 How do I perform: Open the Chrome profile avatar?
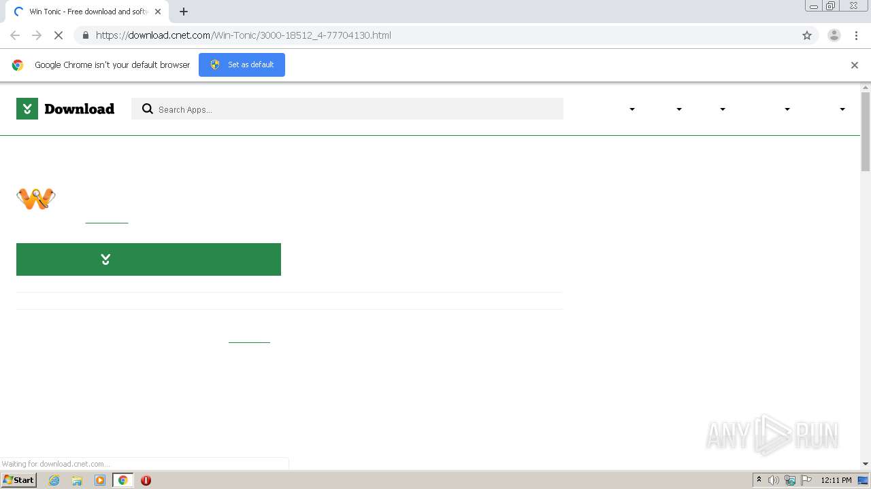(x=834, y=35)
